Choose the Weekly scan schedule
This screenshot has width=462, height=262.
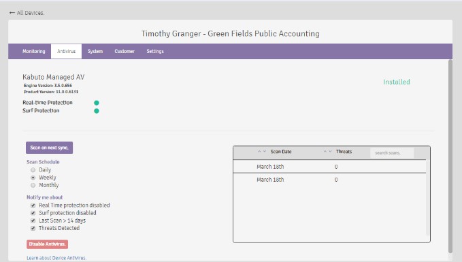[x=33, y=178]
